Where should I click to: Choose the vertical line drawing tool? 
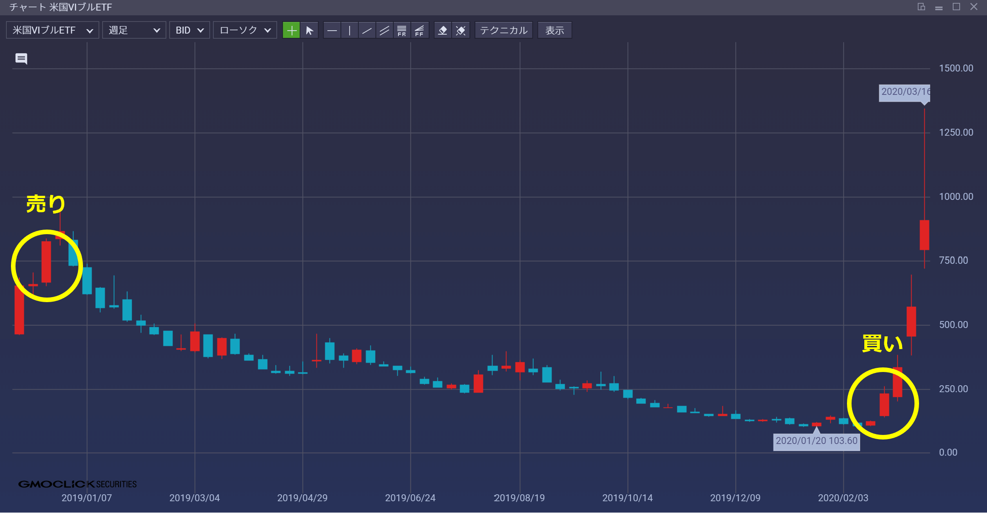click(x=349, y=31)
